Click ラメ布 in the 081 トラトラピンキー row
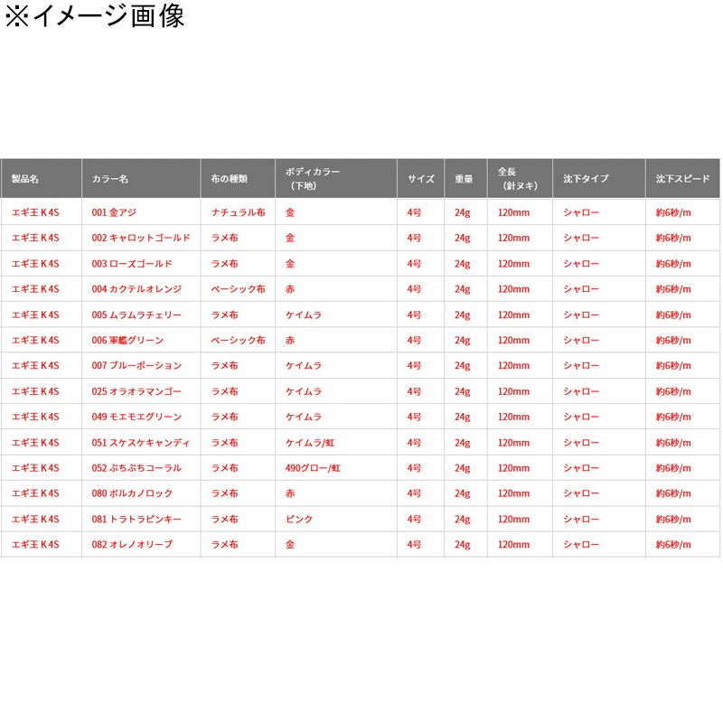Image resolution: width=723 pixels, height=723 pixels. [224, 519]
